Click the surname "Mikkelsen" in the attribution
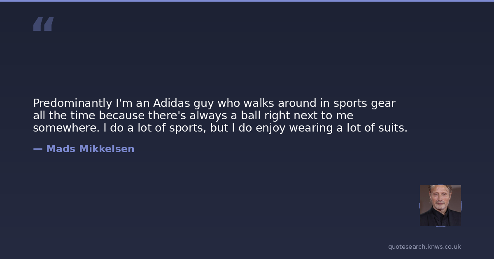Image resolution: width=494 pixels, height=259 pixels. (x=107, y=149)
